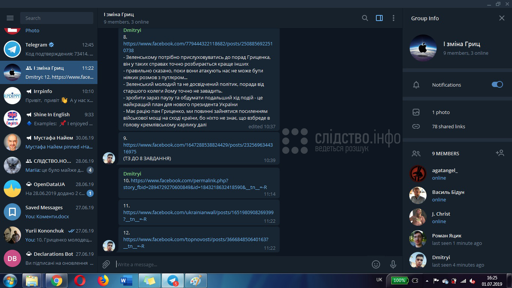
Task: Click the photo icon in Group Info
Action: 416,112
